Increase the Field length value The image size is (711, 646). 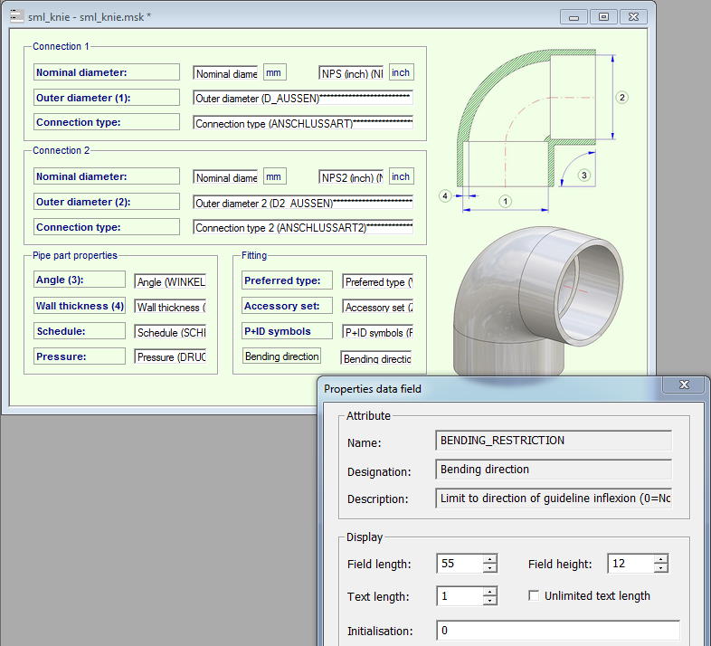(x=489, y=559)
